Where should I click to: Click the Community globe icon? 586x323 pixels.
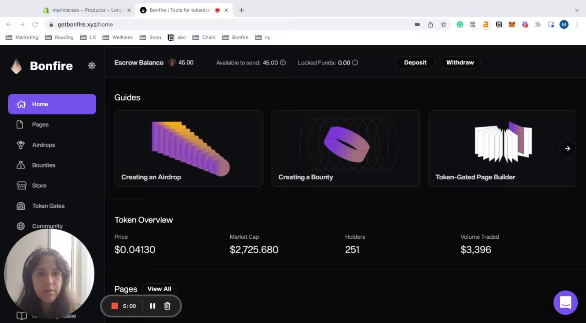click(21, 226)
